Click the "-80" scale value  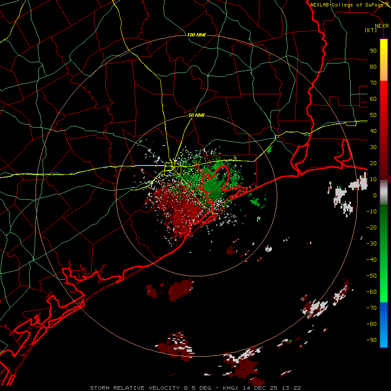(371, 324)
